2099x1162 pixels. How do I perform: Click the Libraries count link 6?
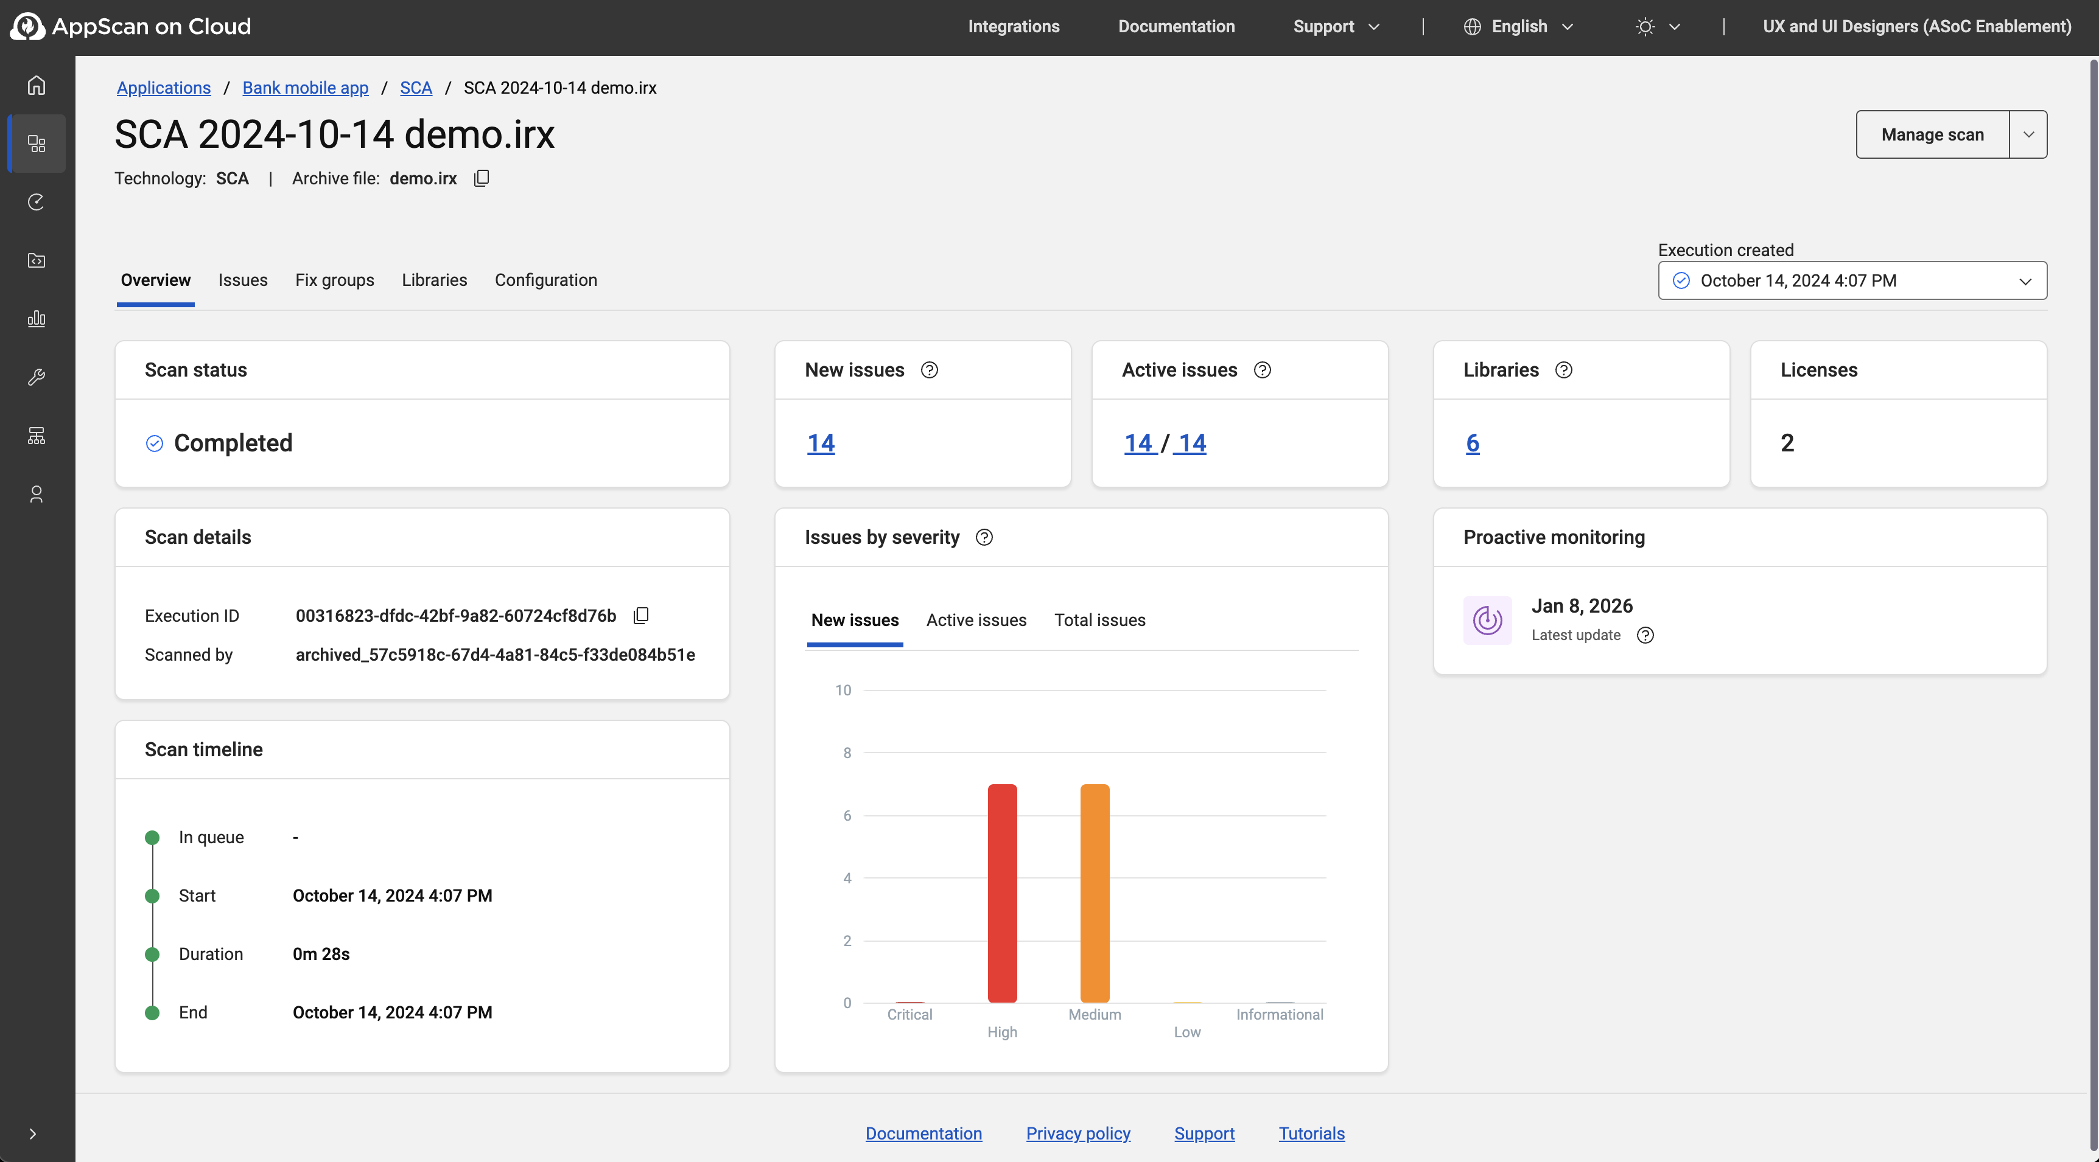tap(1473, 443)
